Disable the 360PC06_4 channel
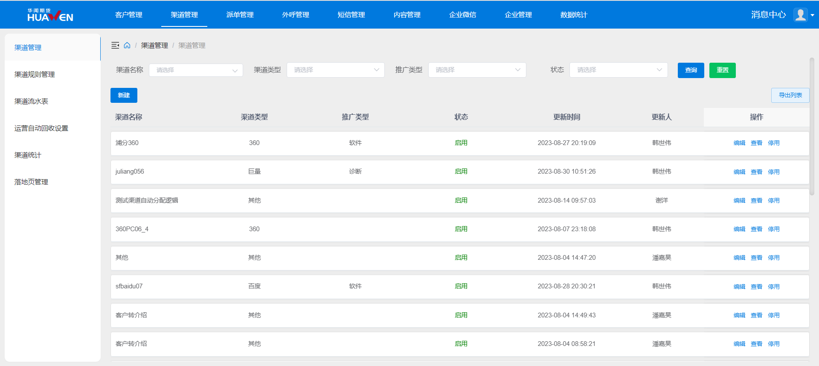This screenshot has width=819, height=366. click(774, 229)
